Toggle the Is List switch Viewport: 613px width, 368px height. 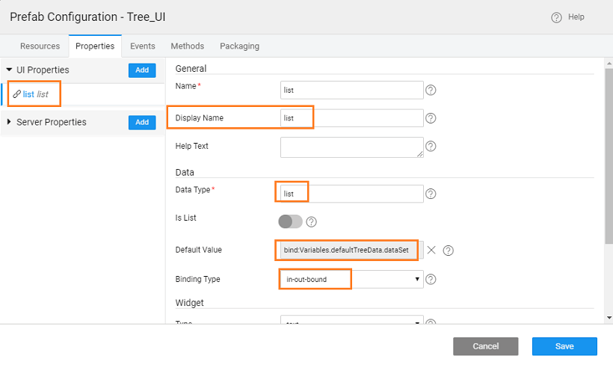tap(290, 221)
